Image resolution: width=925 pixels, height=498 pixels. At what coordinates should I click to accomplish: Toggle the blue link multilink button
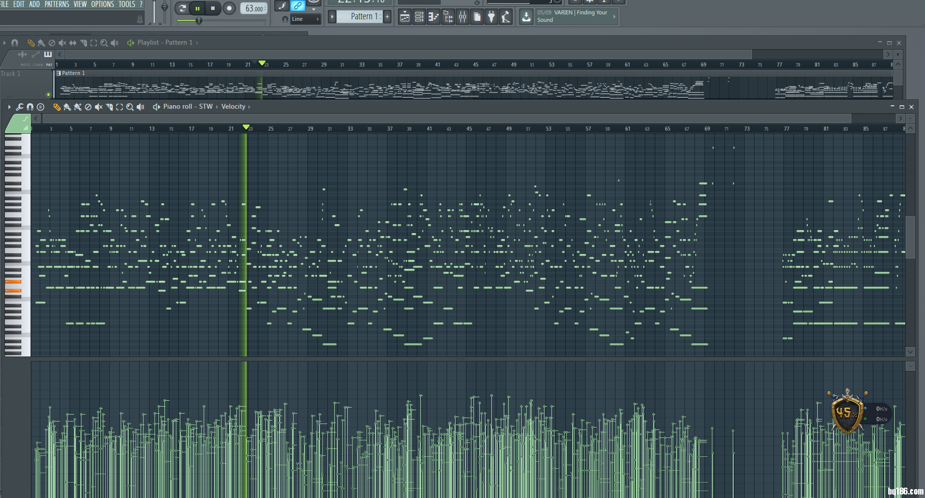pyautogui.click(x=298, y=6)
